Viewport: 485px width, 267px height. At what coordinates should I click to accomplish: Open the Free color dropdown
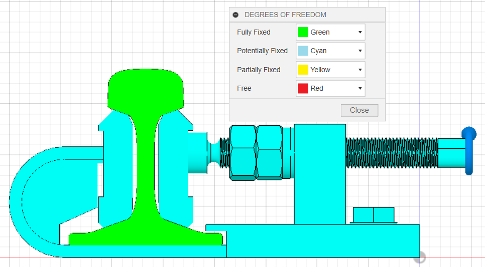pos(330,88)
